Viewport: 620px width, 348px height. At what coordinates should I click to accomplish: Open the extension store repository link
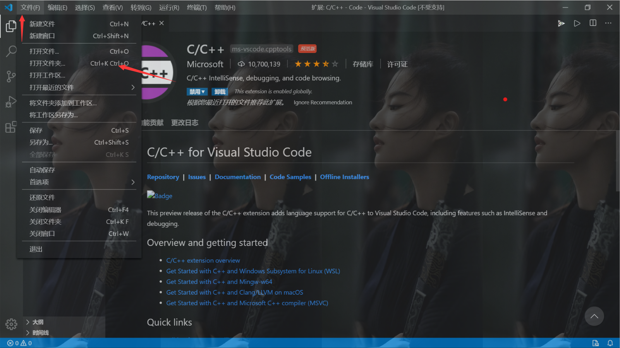click(363, 64)
